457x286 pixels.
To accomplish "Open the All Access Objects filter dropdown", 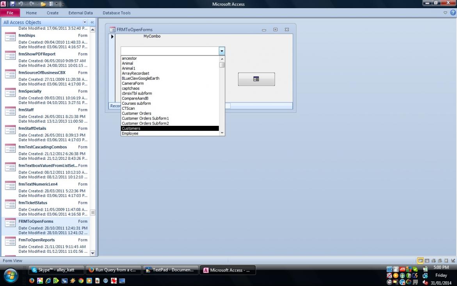I will tap(85, 22).
